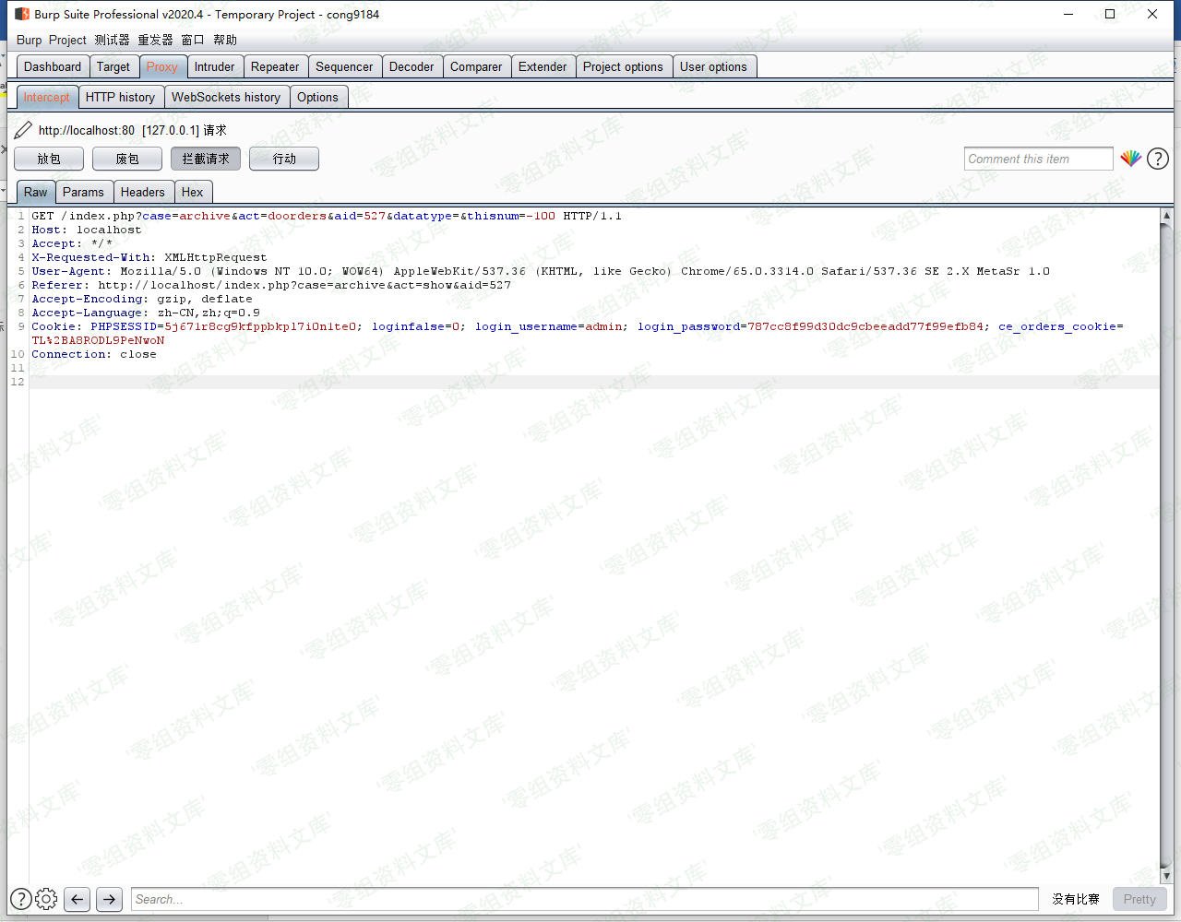Screen dimensions: 1181x922
Task: Open the 帮助 help menu
Action: pyautogui.click(x=225, y=40)
